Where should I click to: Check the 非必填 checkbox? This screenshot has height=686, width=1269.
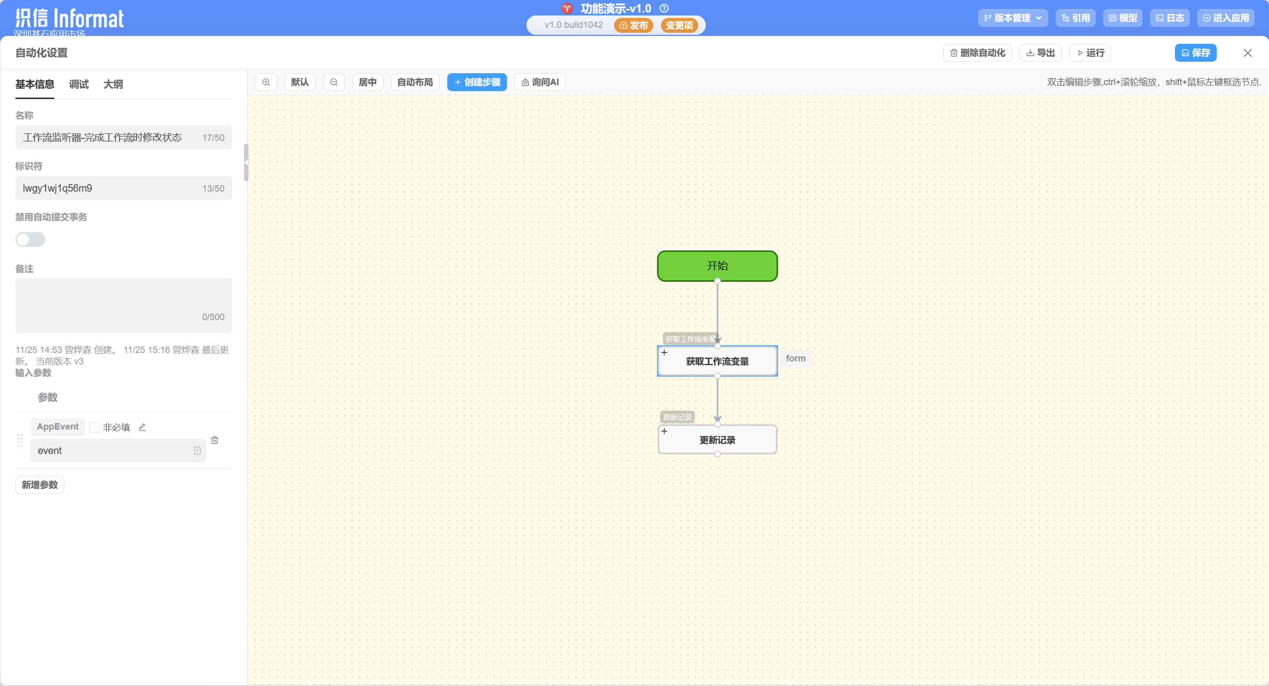tap(94, 427)
